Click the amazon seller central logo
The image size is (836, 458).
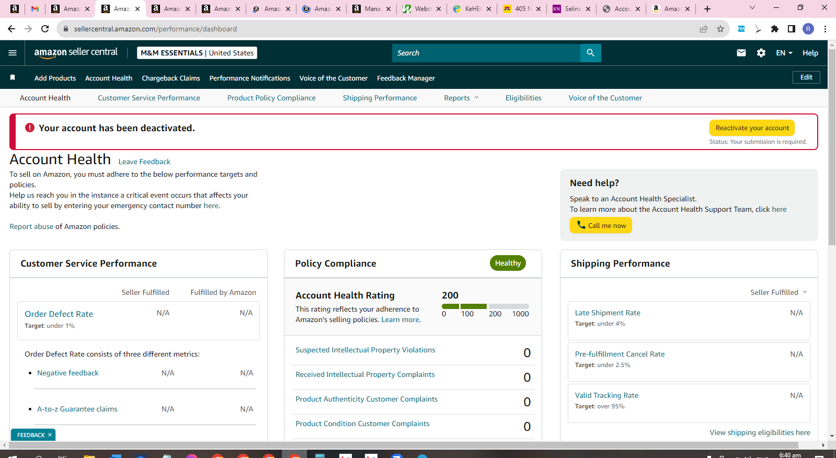[76, 52]
